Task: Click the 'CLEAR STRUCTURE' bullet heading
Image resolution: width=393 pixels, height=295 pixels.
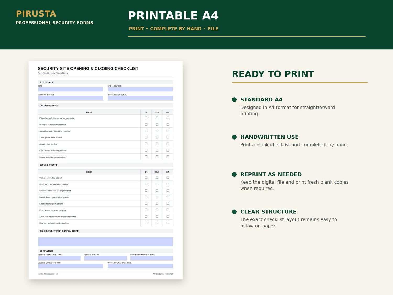Action: tap(268, 212)
